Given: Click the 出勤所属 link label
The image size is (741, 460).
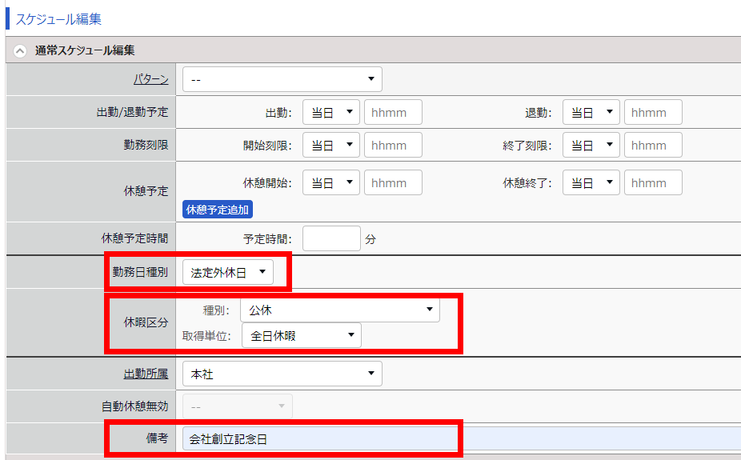Looking at the screenshot, I should (146, 374).
